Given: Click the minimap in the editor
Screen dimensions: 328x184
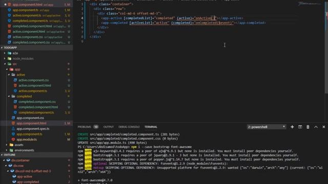Looking at the screenshot, I should (x=310, y=4).
